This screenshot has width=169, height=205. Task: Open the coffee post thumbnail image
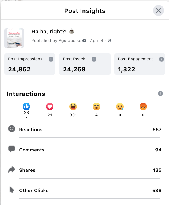[14, 38]
